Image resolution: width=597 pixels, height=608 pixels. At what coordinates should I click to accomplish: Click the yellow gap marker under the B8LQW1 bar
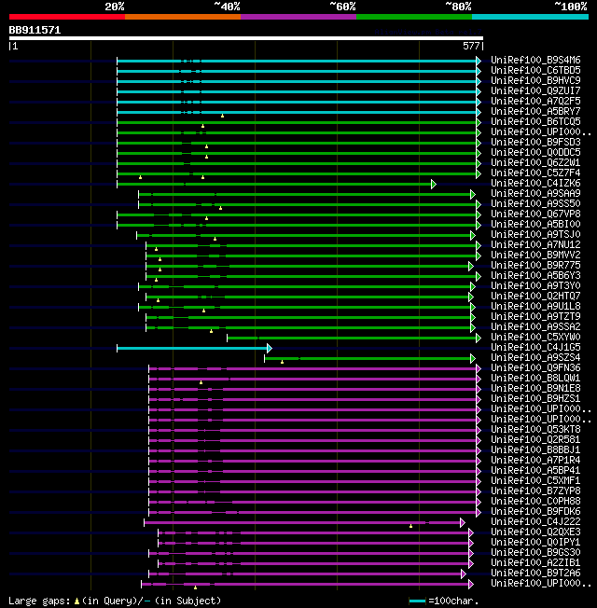pyautogui.click(x=201, y=382)
